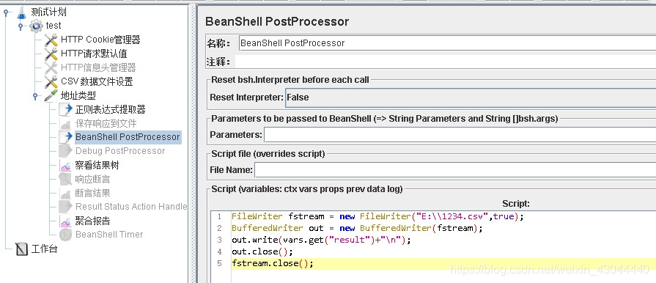Screen dimensions: 656x283
Task: Select the disabled 响应断言 label
Action: [x=93, y=179]
